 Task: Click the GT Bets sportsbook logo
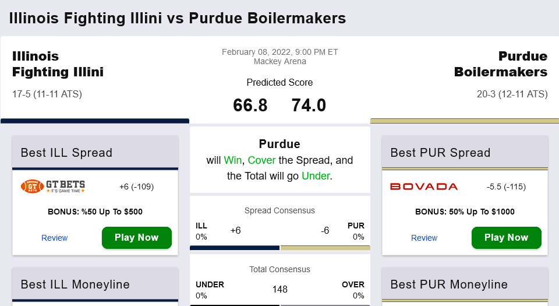tap(53, 187)
